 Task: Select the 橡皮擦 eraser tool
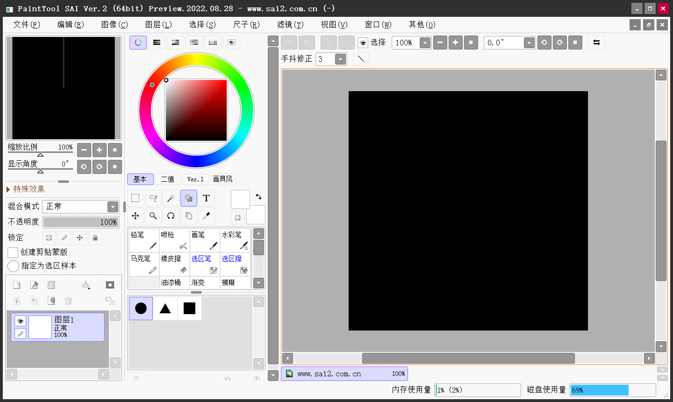pyautogui.click(x=174, y=264)
